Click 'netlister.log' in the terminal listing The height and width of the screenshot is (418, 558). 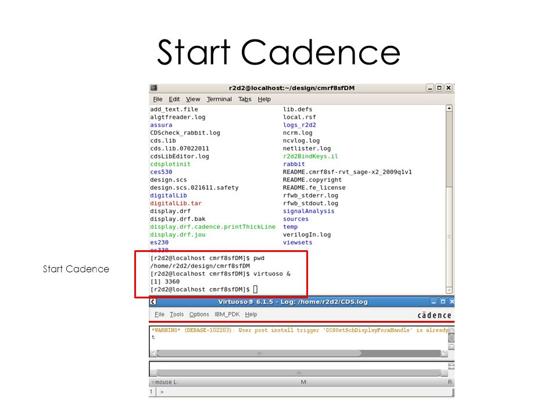coord(307,149)
